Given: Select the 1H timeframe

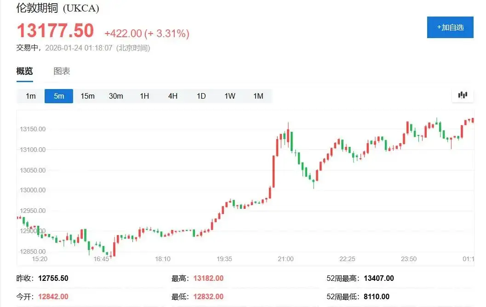Looking at the screenshot, I should tap(144, 96).
